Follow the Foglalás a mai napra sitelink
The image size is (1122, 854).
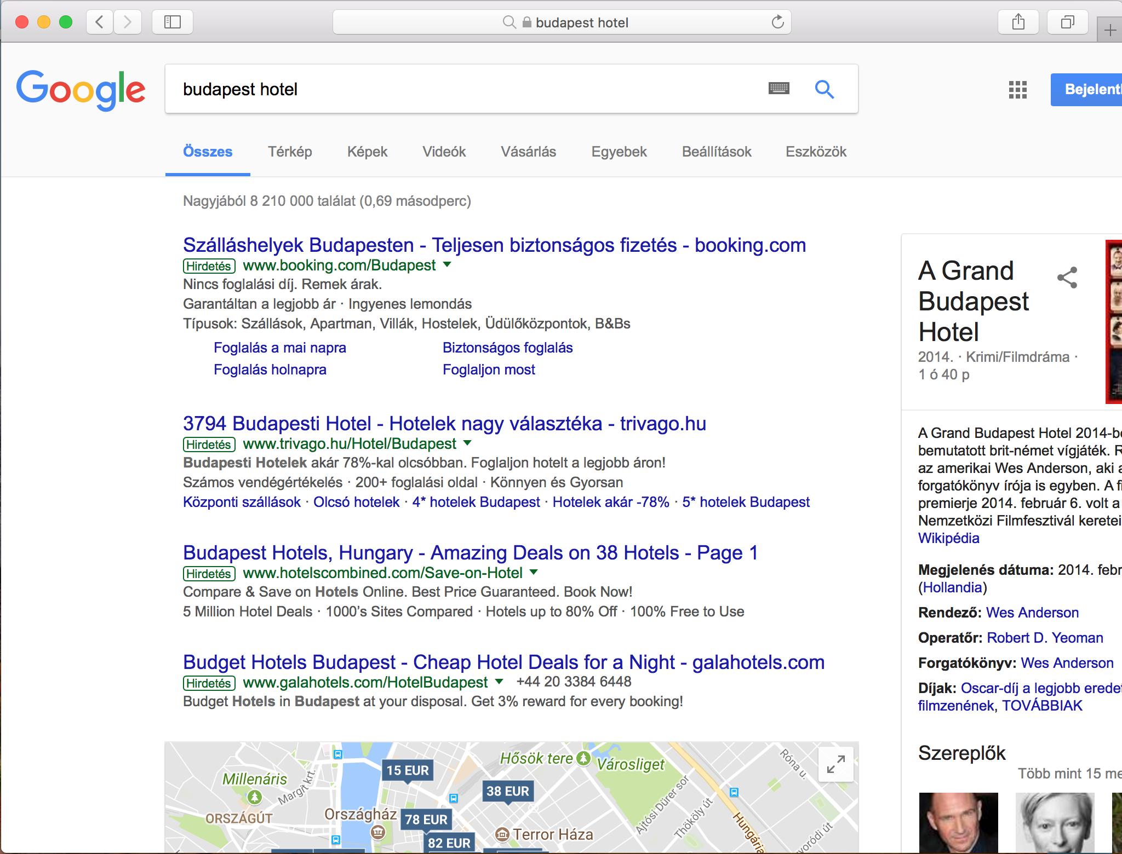tap(280, 348)
